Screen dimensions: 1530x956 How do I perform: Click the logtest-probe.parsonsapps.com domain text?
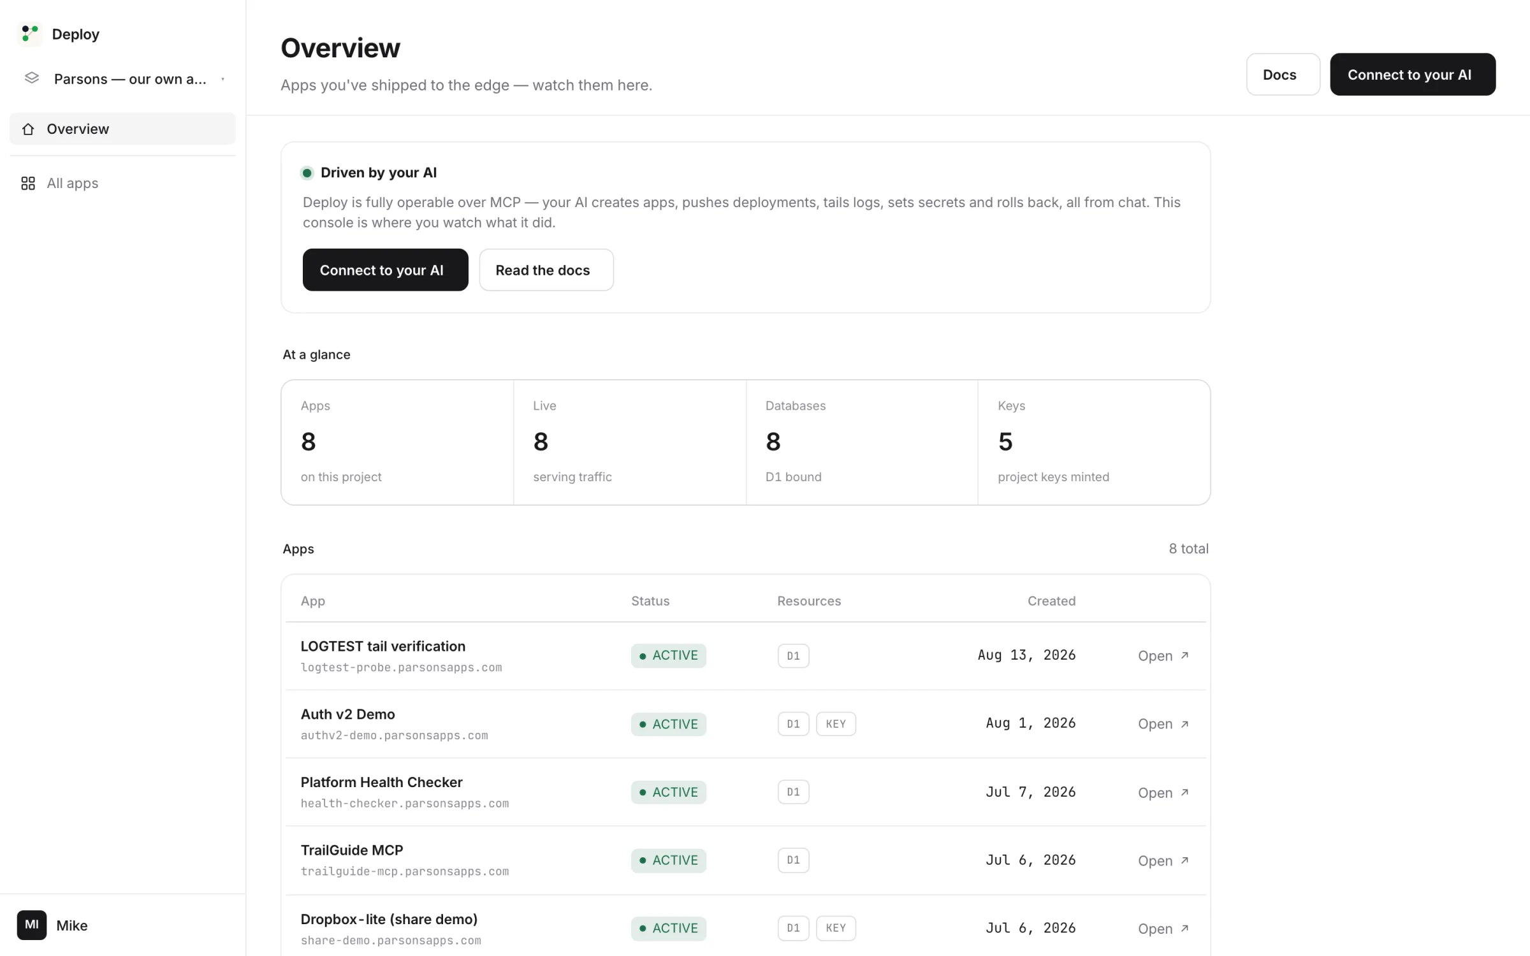coord(402,667)
